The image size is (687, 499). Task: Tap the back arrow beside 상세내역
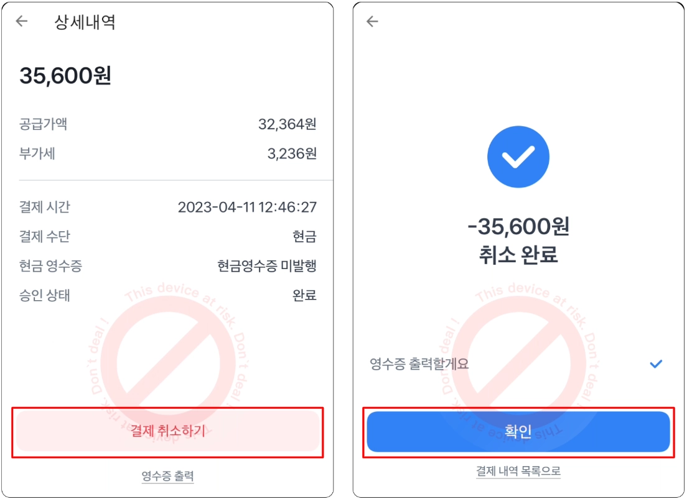tap(22, 22)
